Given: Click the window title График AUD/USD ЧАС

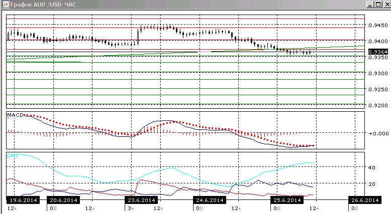Looking at the screenshot, I should [x=43, y=5].
